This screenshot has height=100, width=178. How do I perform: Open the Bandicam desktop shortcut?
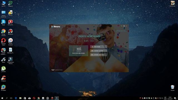(11, 32)
